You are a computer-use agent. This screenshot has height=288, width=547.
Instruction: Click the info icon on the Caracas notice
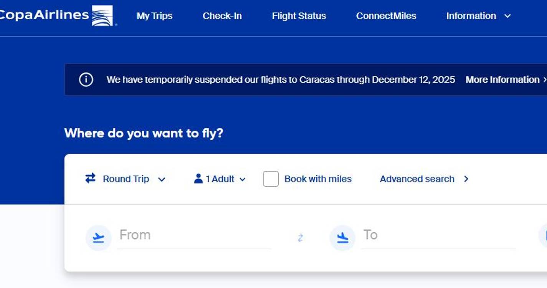86,79
